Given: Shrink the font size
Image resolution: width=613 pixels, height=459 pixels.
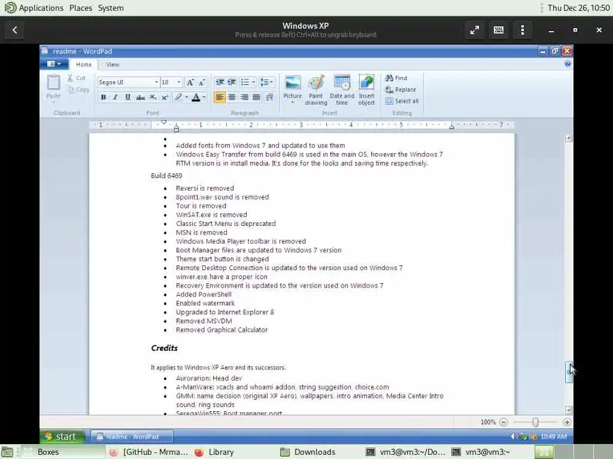Looking at the screenshot, I should point(202,82).
